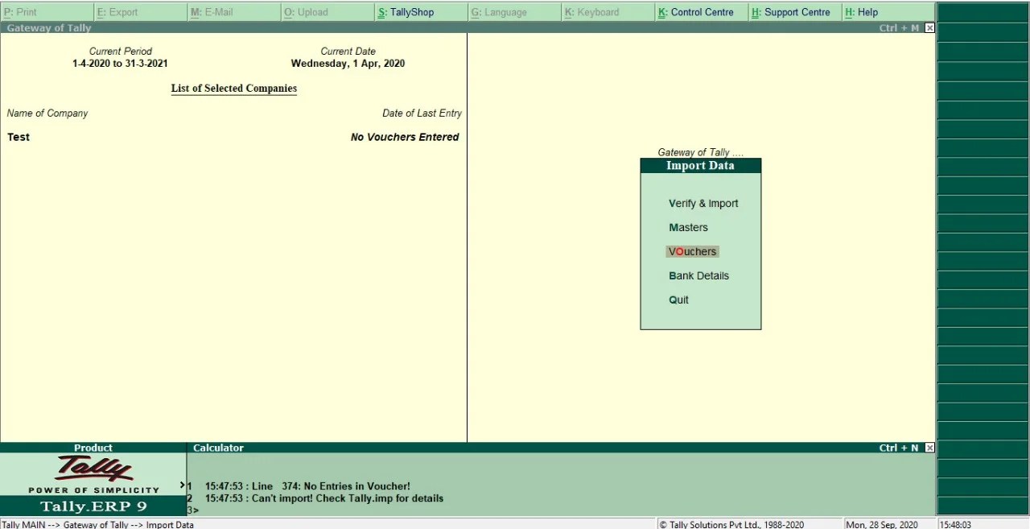The image size is (1030, 529).
Task: Click the Product panel title
Action: (93, 448)
